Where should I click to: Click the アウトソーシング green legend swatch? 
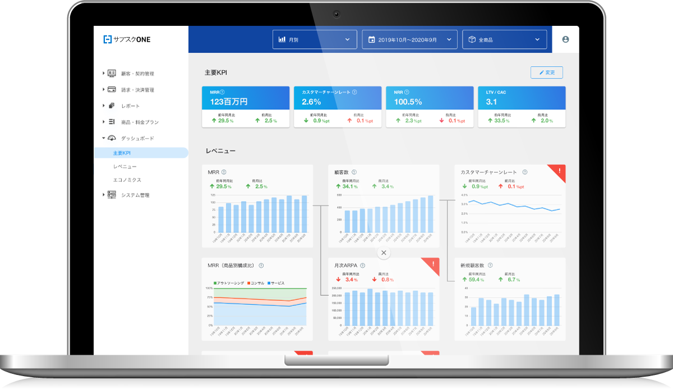pyautogui.click(x=215, y=283)
